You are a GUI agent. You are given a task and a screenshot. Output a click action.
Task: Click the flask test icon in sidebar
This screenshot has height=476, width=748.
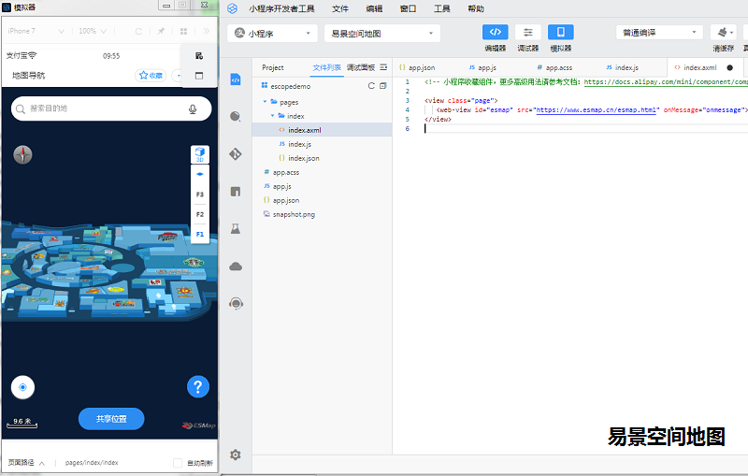(236, 229)
